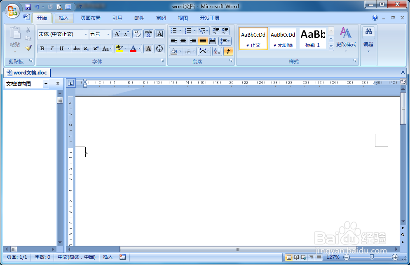Apply strikethrough formatting
Viewport: 410px width, 265px height.
pos(76,49)
